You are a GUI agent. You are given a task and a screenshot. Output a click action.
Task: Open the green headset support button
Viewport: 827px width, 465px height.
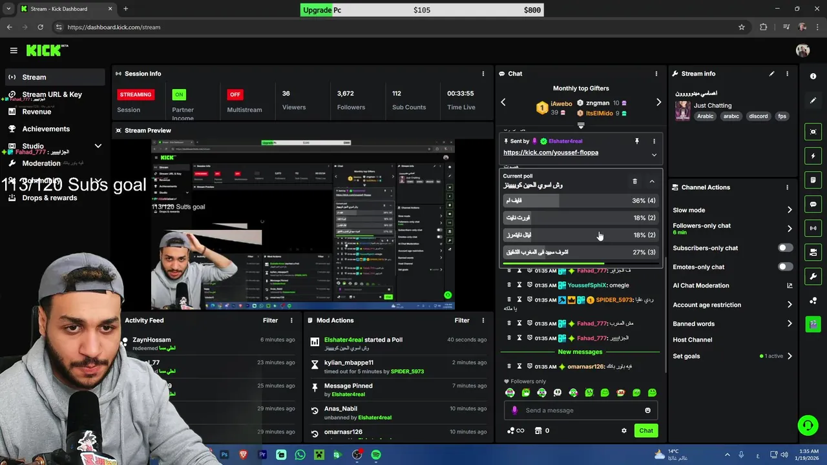(x=808, y=425)
